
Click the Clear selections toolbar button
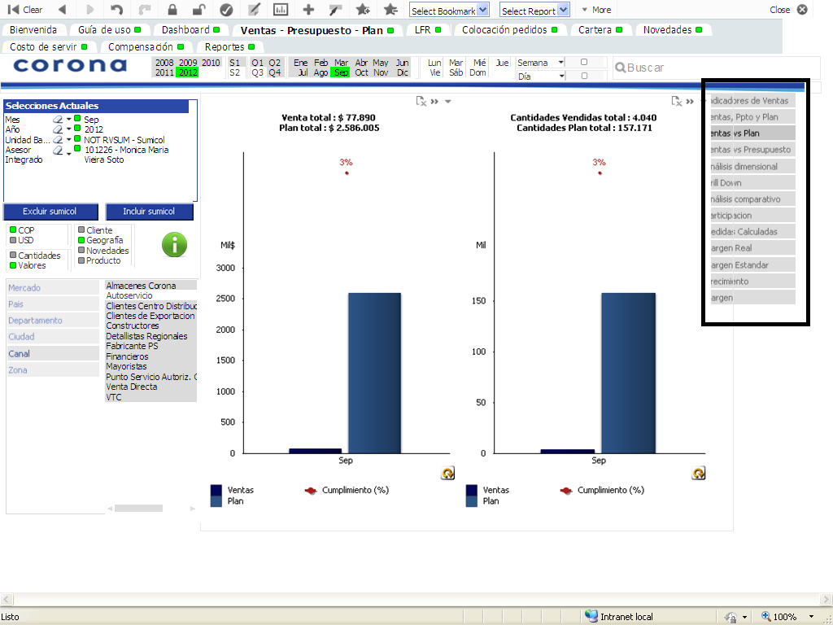[x=25, y=10]
